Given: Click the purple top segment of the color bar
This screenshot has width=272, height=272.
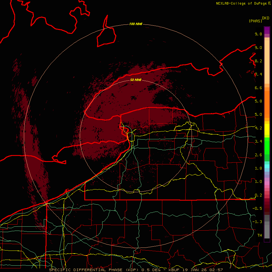Looking at the screenshot, I should click(x=267, y=30).
